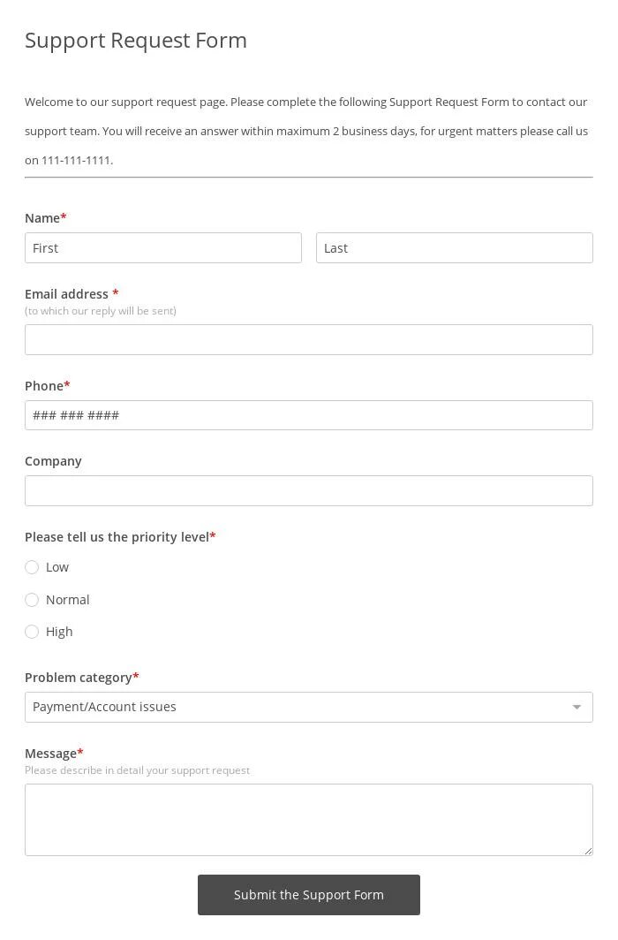
Task: Select the Email address input box
Action: (x=308, y=339)
